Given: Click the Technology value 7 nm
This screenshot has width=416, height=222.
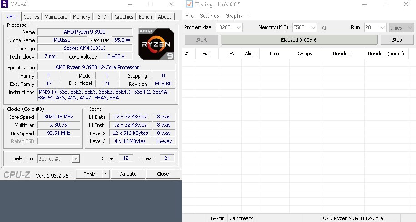Looking at the screenshot, I should 50,56.
